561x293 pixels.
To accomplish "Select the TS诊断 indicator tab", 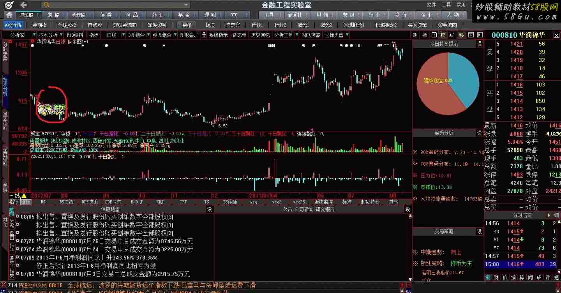I will [x=230, y=202].
